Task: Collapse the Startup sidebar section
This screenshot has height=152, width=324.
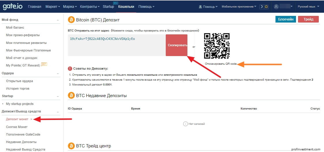Action: coord(58,96)
